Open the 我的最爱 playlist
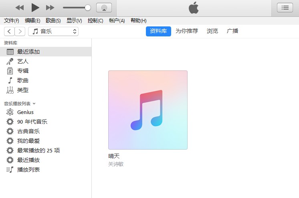This screenshot has height=198, width=299. 46,141
